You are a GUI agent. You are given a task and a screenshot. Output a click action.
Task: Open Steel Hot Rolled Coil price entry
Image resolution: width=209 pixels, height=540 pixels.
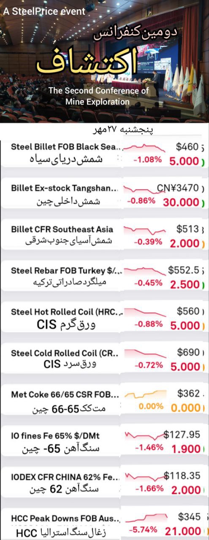pos(104,318)
